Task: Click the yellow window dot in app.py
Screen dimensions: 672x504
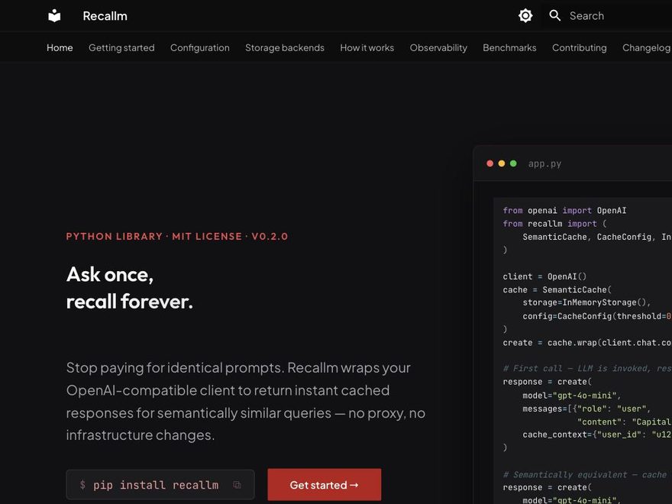Action: 502,163
